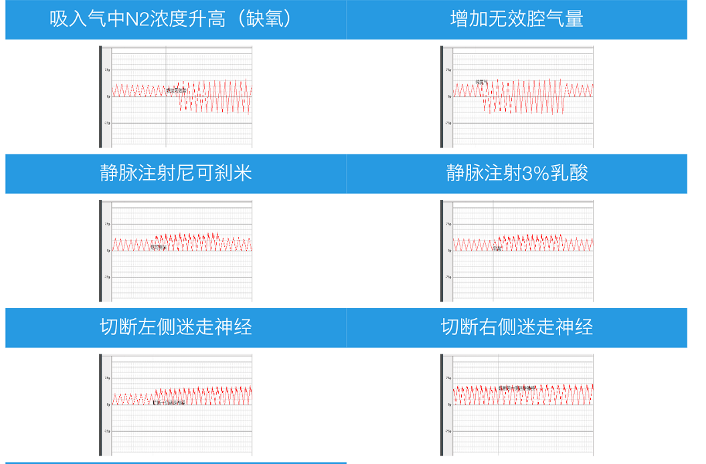Select the 增加无效腔气量 header
This screenshot has height=464, width=706.
tap(517, 19)
